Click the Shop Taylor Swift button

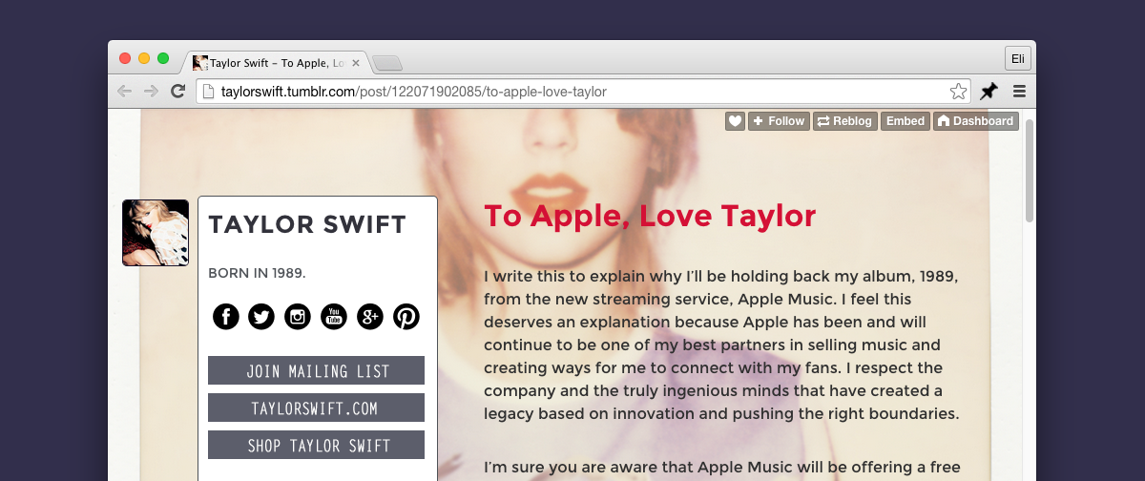[316, 445]
